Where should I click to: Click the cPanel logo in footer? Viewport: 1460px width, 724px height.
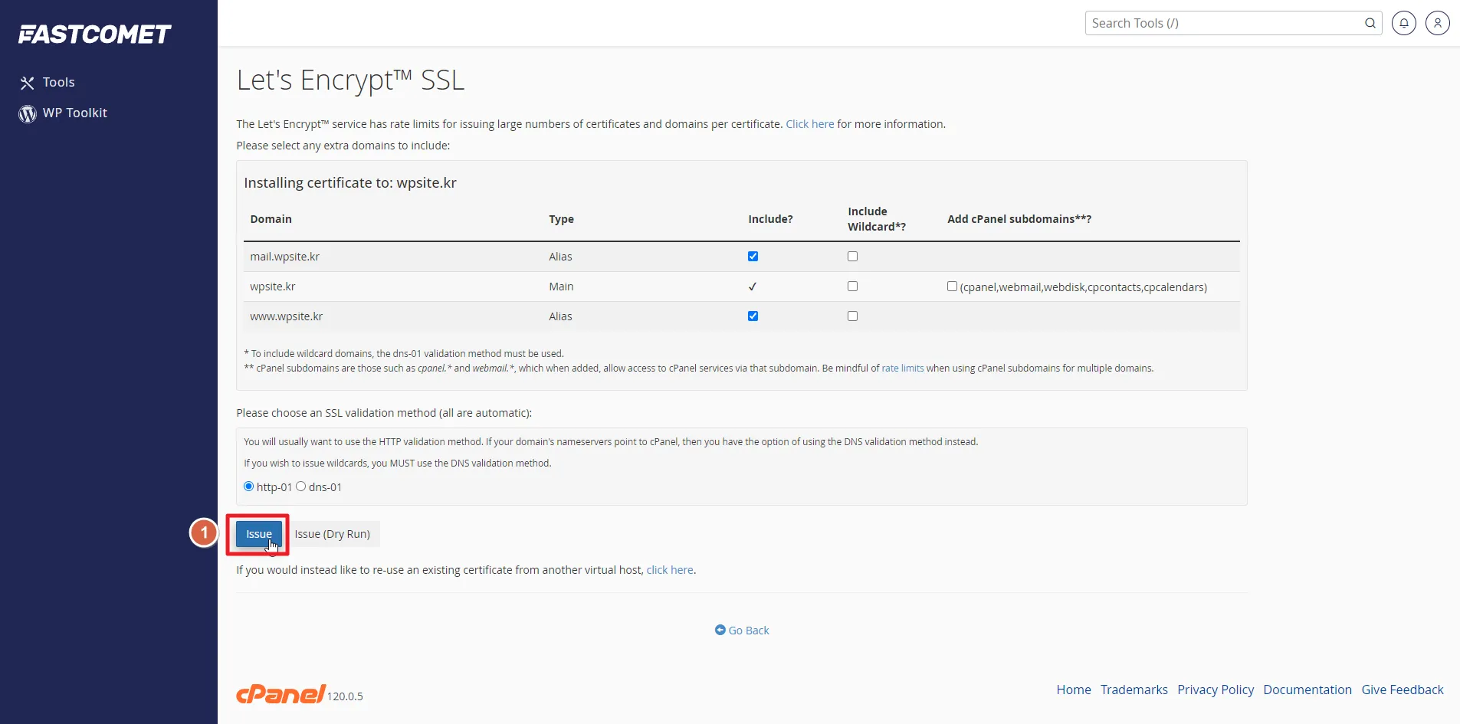tap(281, 693)
